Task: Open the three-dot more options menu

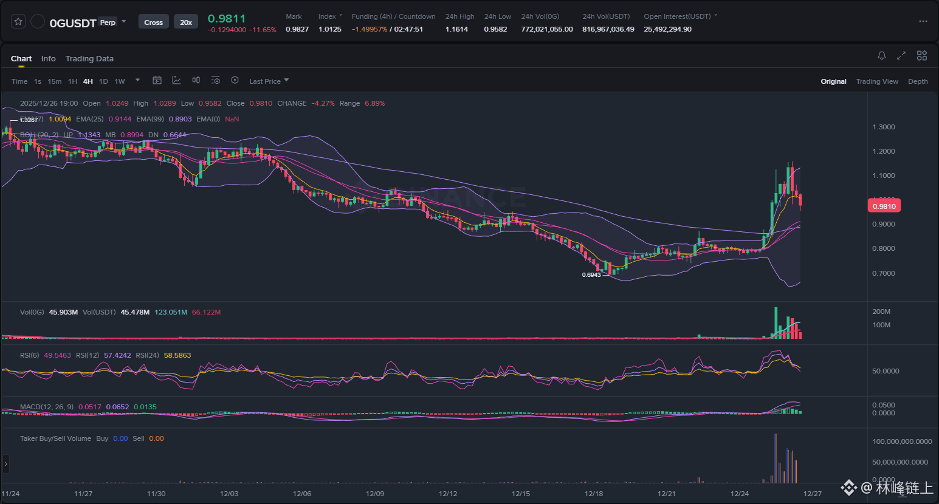Action: [923, 21]
